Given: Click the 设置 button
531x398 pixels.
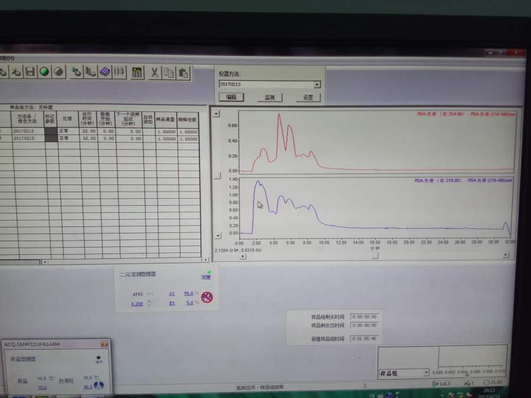Looking at the screenshot, I should pyautogui.click(x=308, y=97).
